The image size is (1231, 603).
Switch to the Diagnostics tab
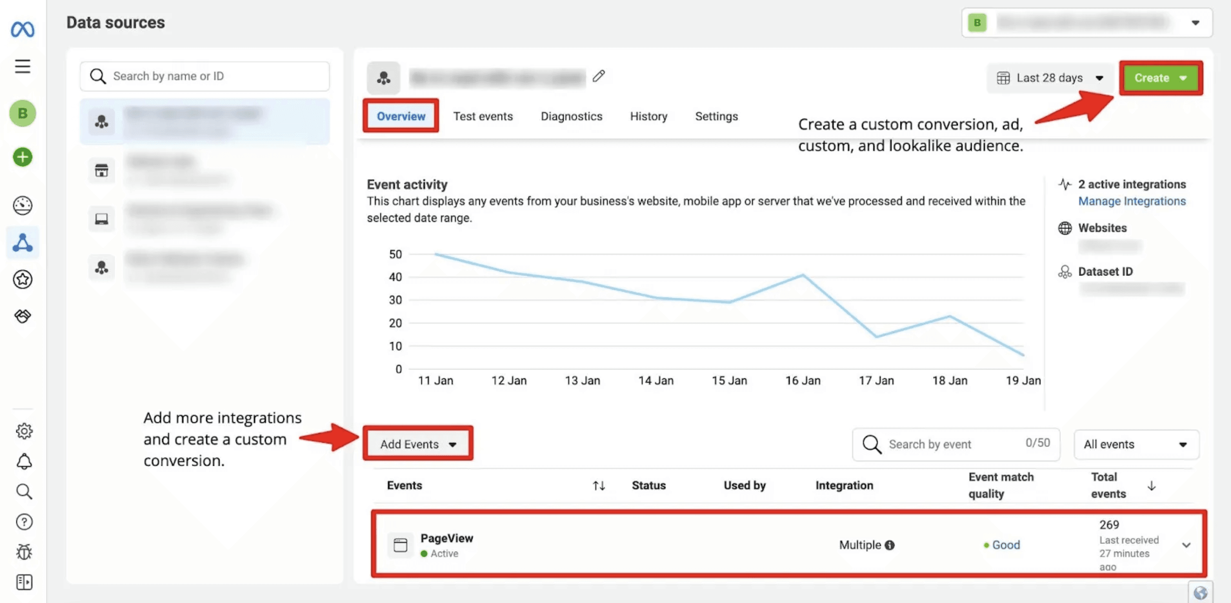[571, 116]
